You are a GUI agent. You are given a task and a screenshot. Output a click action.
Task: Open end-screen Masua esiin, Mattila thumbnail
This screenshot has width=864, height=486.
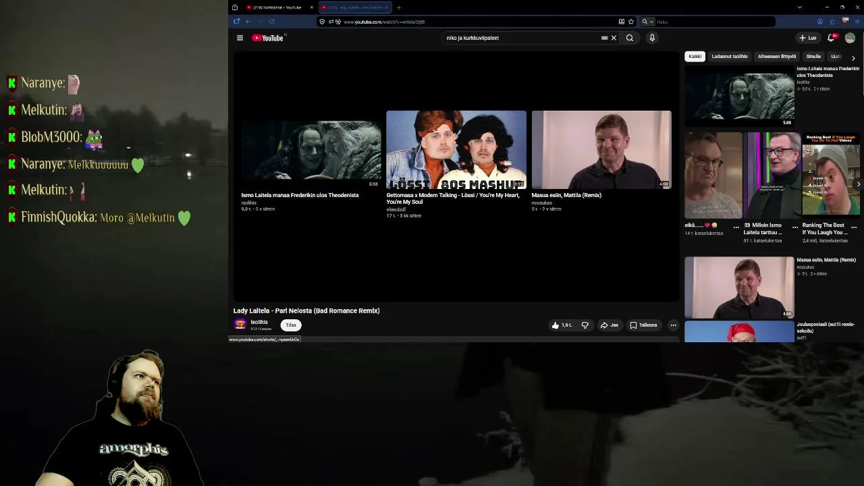[x=601, y=149]
